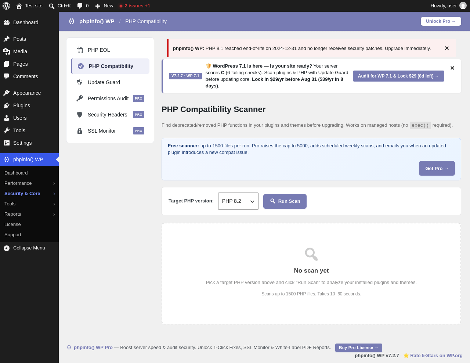Screen dimensions: 470x363
Task: Click the PRO badge beside Permissions Audit
Action: pos(138,98)
